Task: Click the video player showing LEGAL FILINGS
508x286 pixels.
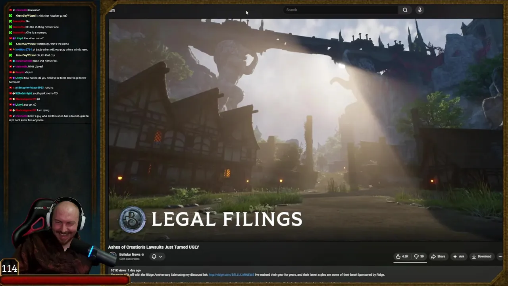Action: [x=306, y=129]
